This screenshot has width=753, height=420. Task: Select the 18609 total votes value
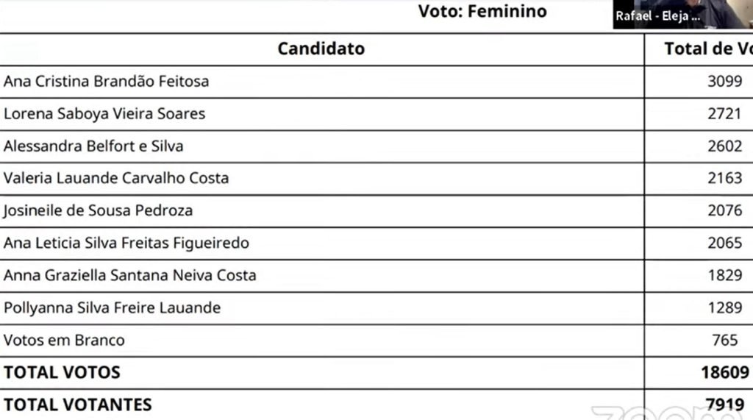724,372
